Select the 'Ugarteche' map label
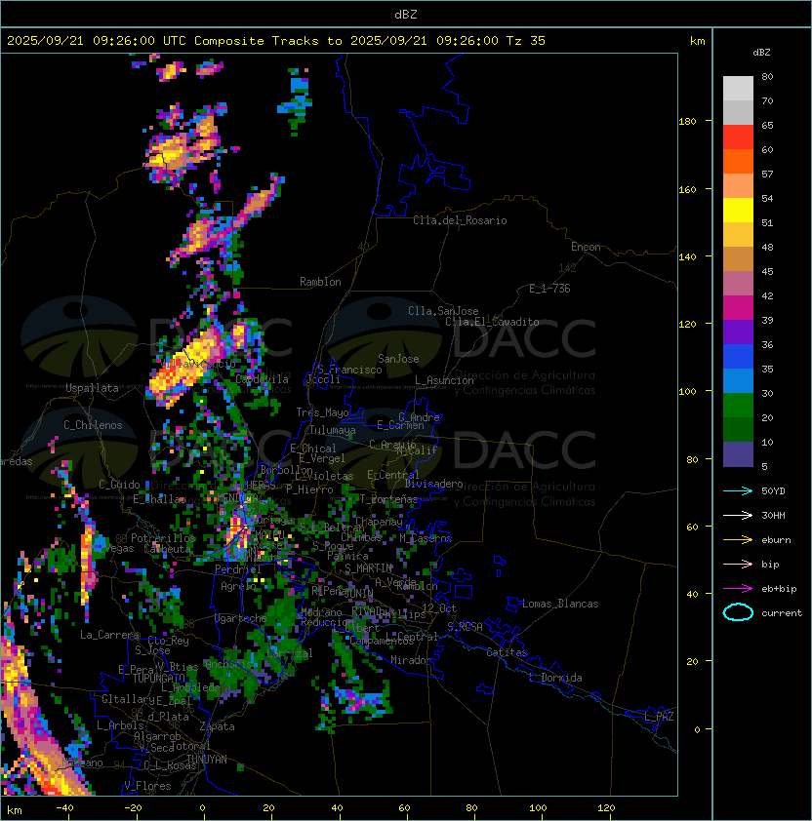Image resolution: width=812 pixels, height=821 pixels. tap(241, 619)
